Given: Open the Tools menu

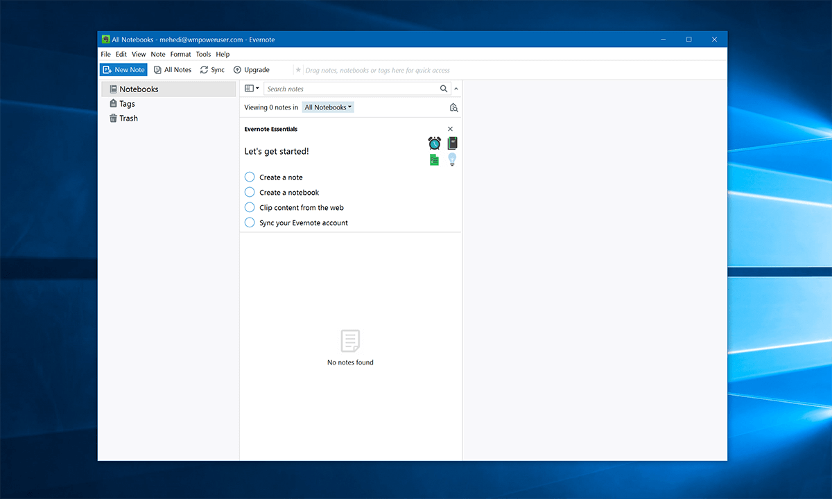Looking at the screenshot, I should pos(203,54).
